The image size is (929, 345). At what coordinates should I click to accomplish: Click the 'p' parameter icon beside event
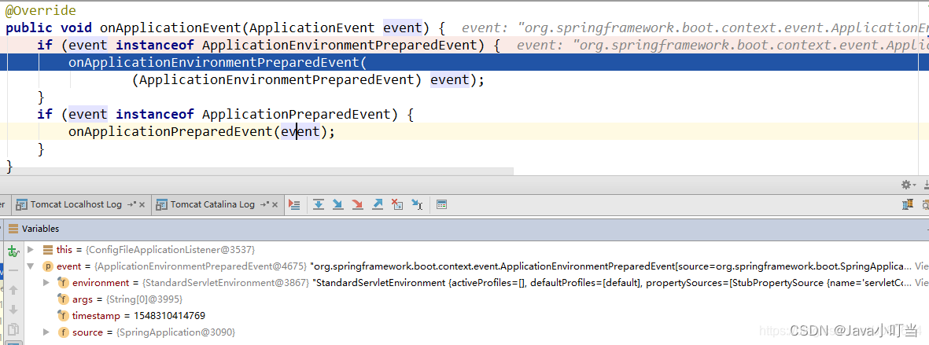click(x=46, y=266)
